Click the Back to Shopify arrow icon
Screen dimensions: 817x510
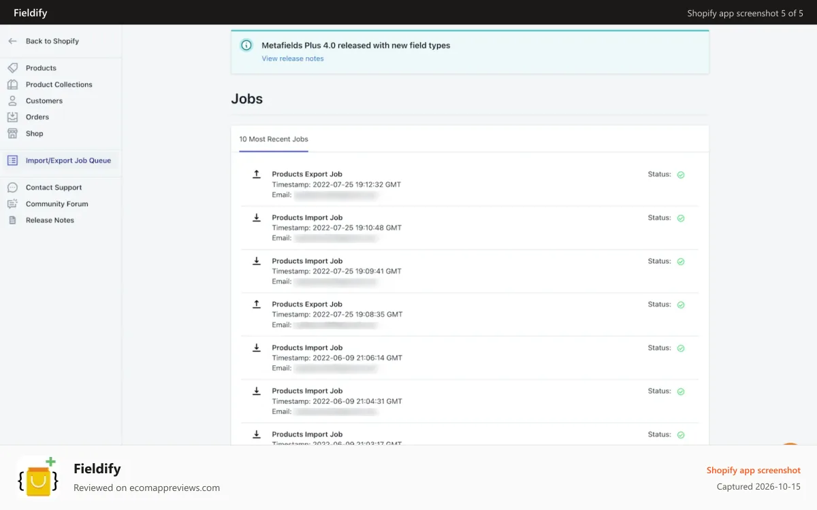coord(12,41)
